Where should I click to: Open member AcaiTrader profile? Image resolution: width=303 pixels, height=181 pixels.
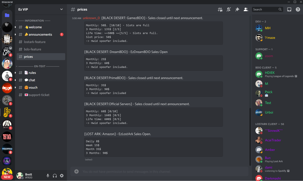coord(277,140)
